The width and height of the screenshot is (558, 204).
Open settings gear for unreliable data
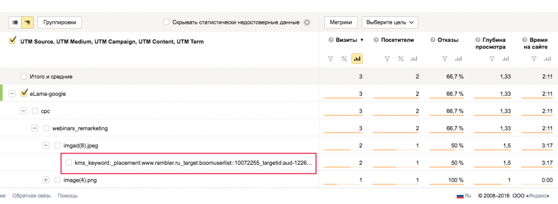(x=307, y=22)
